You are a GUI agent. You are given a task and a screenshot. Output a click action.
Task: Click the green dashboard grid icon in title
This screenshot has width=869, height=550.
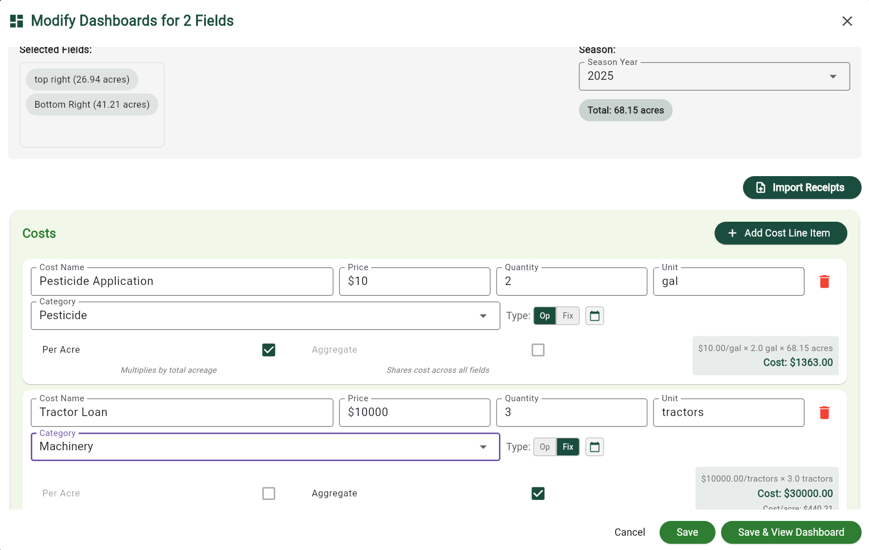click(x=17, y=21)
